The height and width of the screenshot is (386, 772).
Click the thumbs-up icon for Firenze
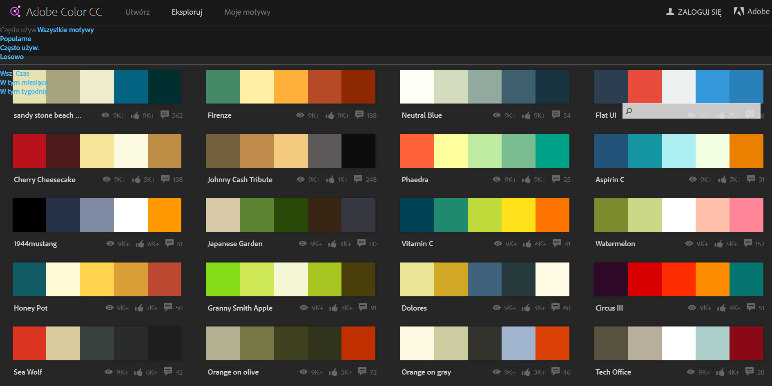click(x=330, y=115)
